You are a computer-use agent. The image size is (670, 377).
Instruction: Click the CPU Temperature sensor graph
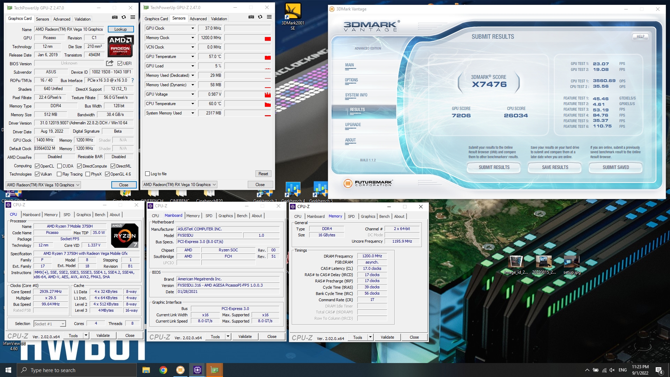click(248, 104)
